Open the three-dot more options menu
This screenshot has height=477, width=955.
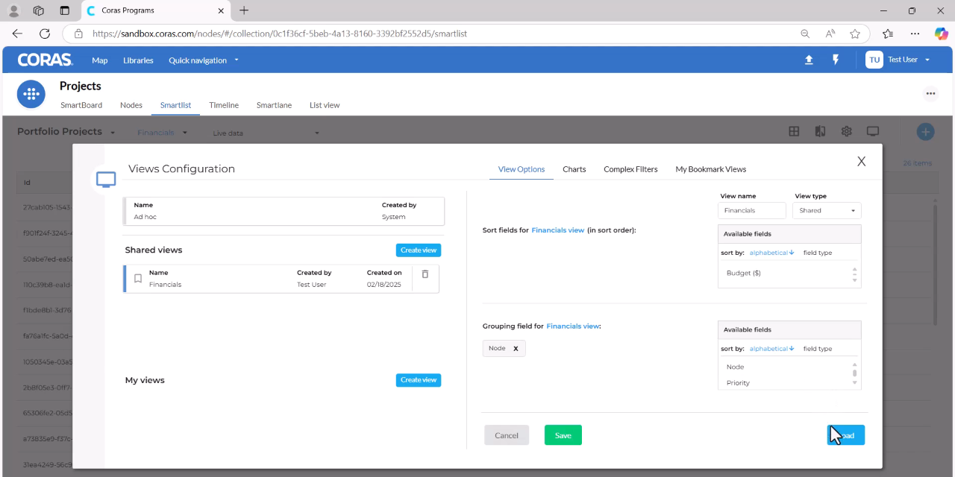[930, 93]
